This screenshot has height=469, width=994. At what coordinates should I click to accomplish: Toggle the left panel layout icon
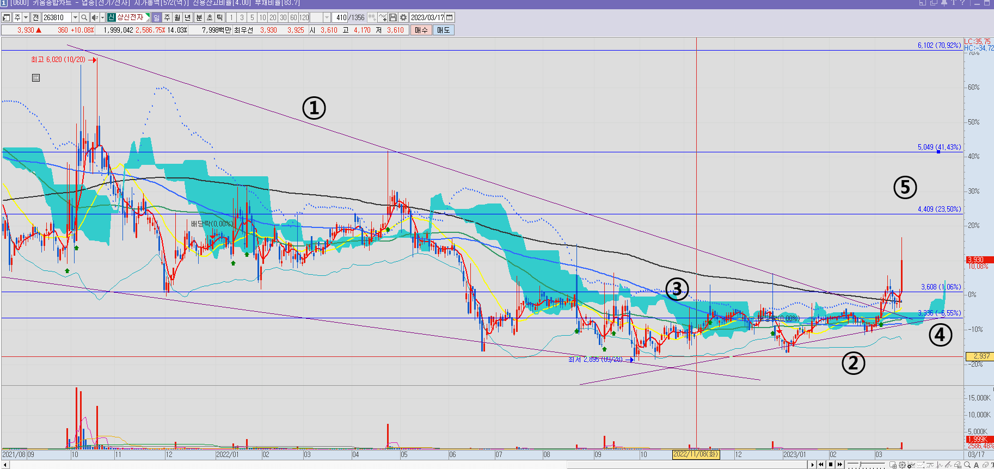7,17
